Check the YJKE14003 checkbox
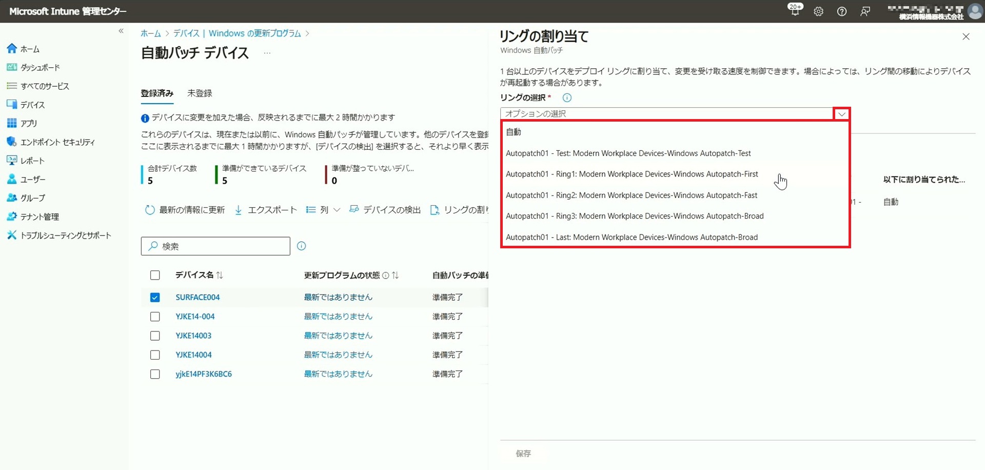This screenshot has width=985, height=470. pos(155,336)
